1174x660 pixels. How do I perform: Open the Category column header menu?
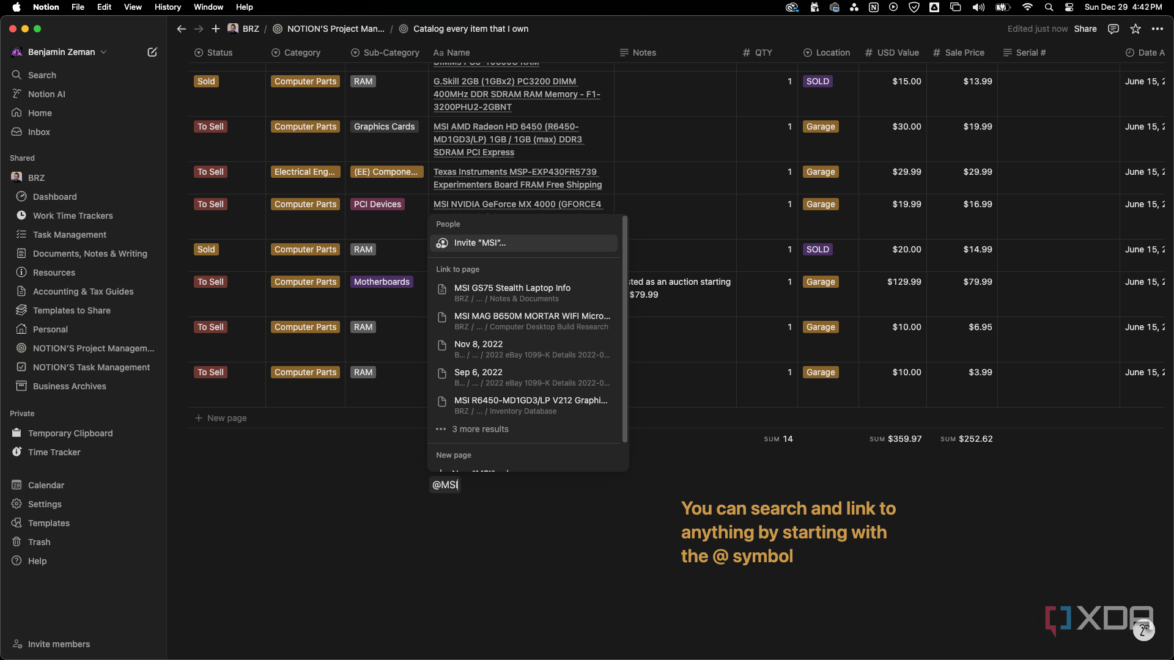[x=296, y=53]
